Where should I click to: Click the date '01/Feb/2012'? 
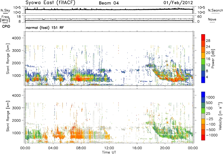click(x=178, y=3)
